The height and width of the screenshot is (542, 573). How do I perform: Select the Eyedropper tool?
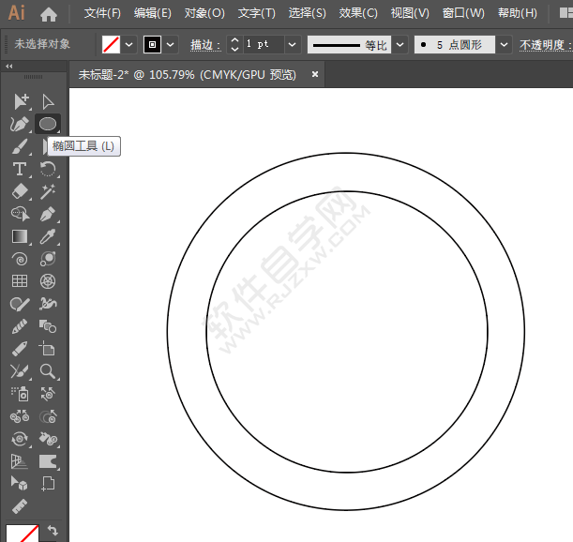click(48, 236)
